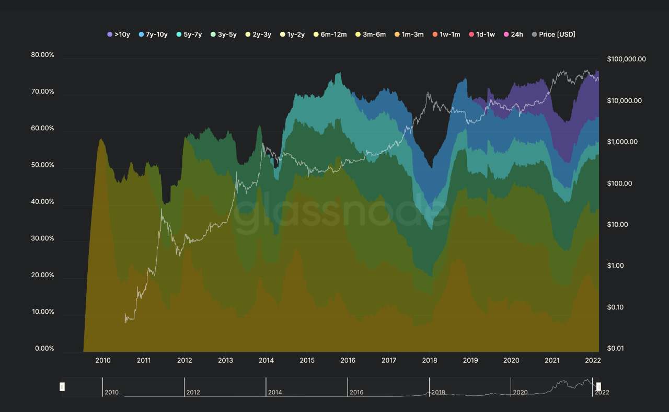This screenshot has width=669, height=412.
Task: Click the 50.00% left axis label
Action: tap(42, 165)
